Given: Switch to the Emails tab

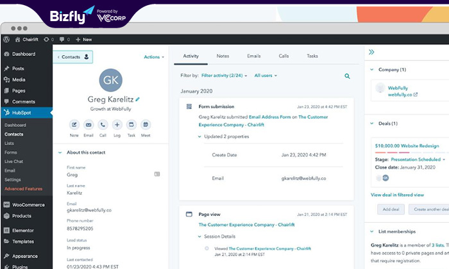Looking at the screenshot, I should pyautogui.click(x=254, y=56).
